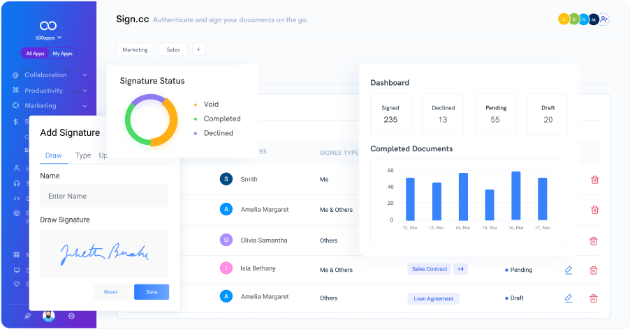
Task: Click Reset to clear the signature
Action: pyautogui.click(x=110, y=291)
